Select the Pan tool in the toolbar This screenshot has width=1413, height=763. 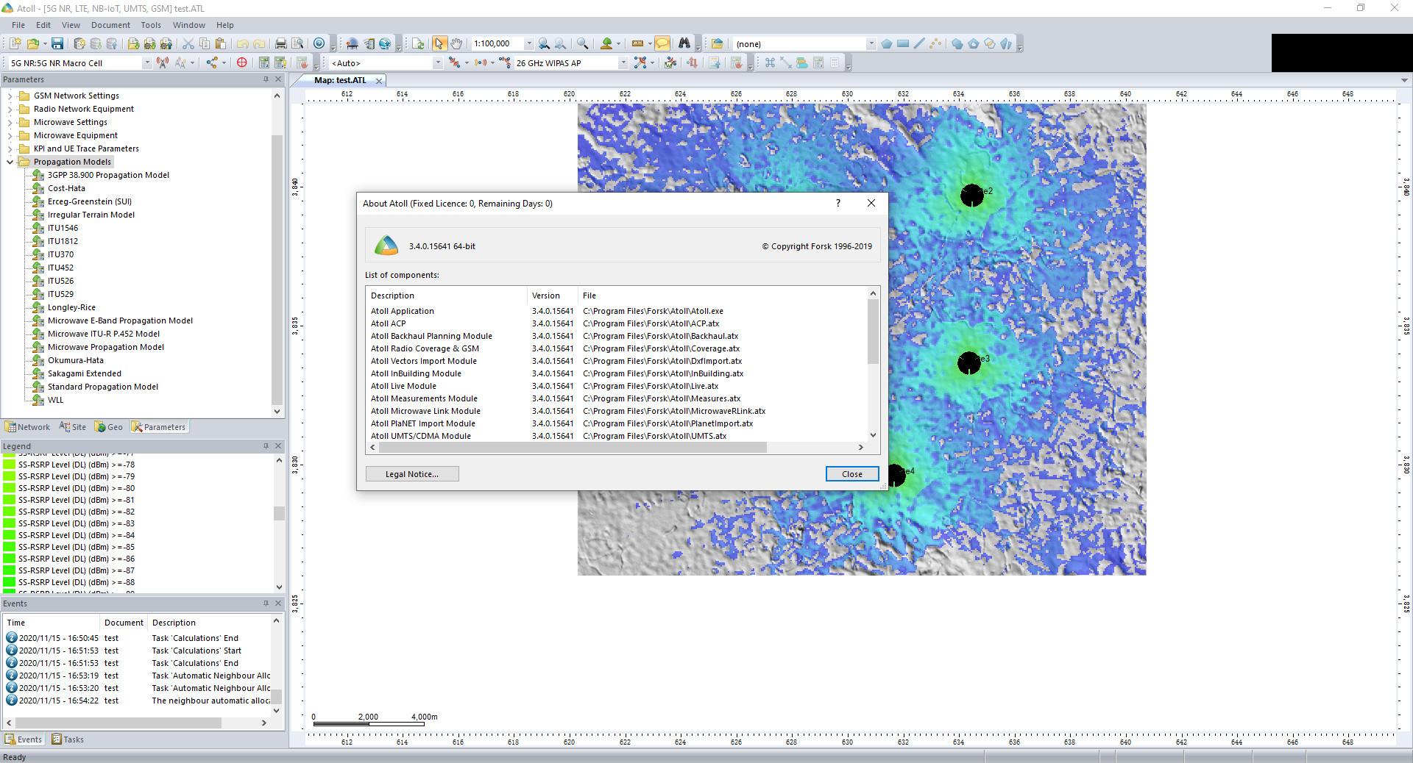[456, 45]
